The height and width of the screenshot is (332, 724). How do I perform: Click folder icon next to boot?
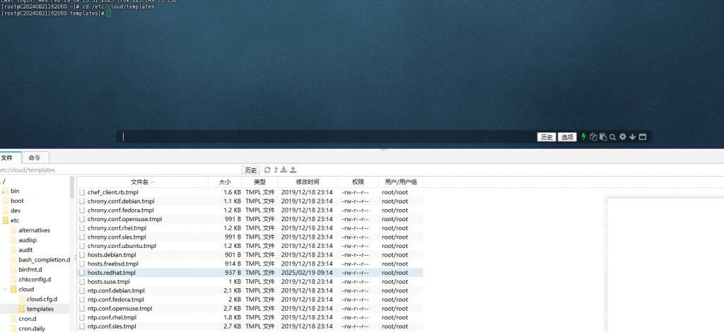click(x=6, y=201)
